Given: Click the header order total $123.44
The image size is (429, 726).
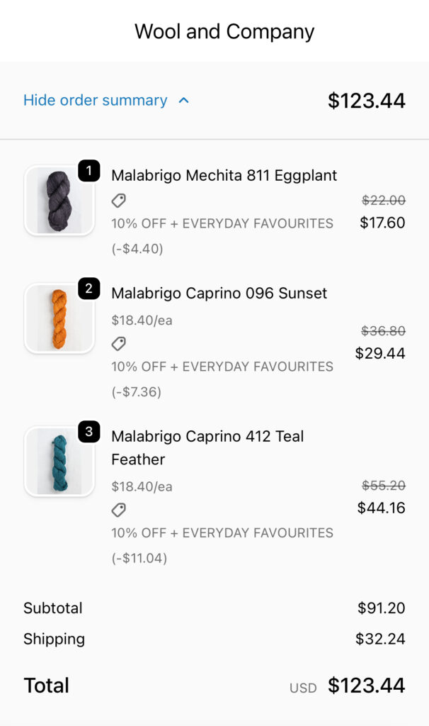Looking at the screenshot, I should (x=366, y=101).
